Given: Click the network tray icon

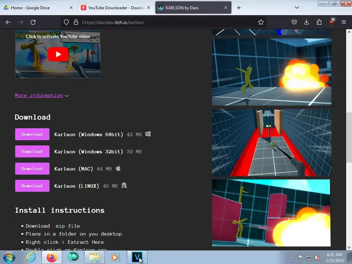Looking at the screenshot, I should [x=309, y=257].
